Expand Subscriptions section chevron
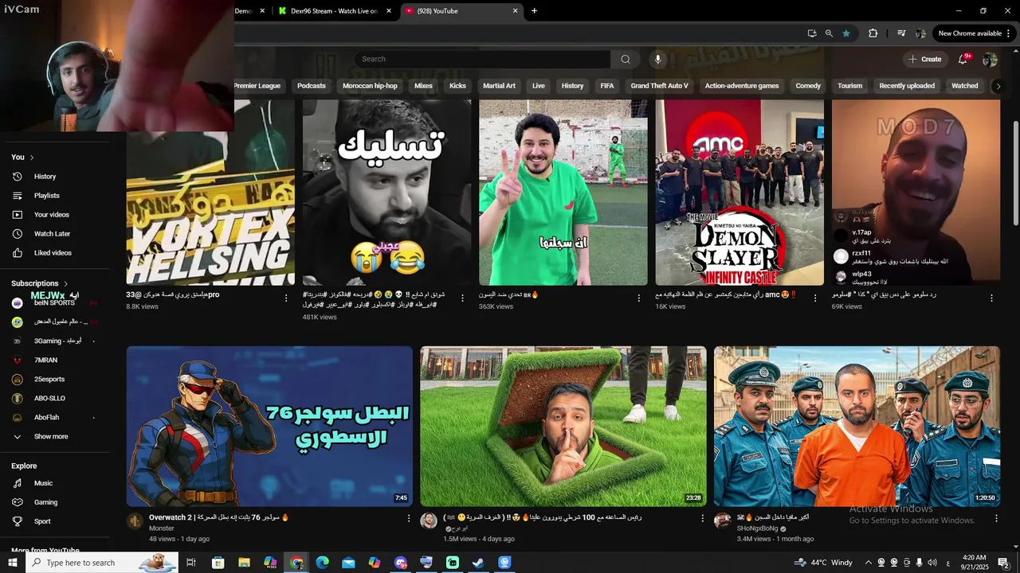 click(x=66, y=283)
